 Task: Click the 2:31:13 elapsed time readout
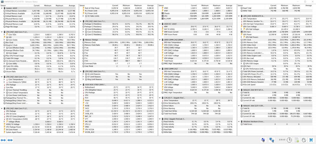coord(282,139)
